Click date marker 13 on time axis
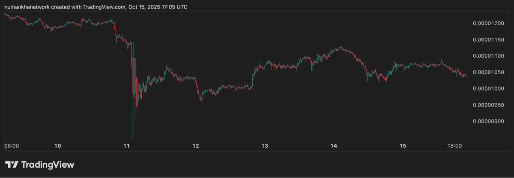Viewport: 514px width, 178px height. point(265,146)
